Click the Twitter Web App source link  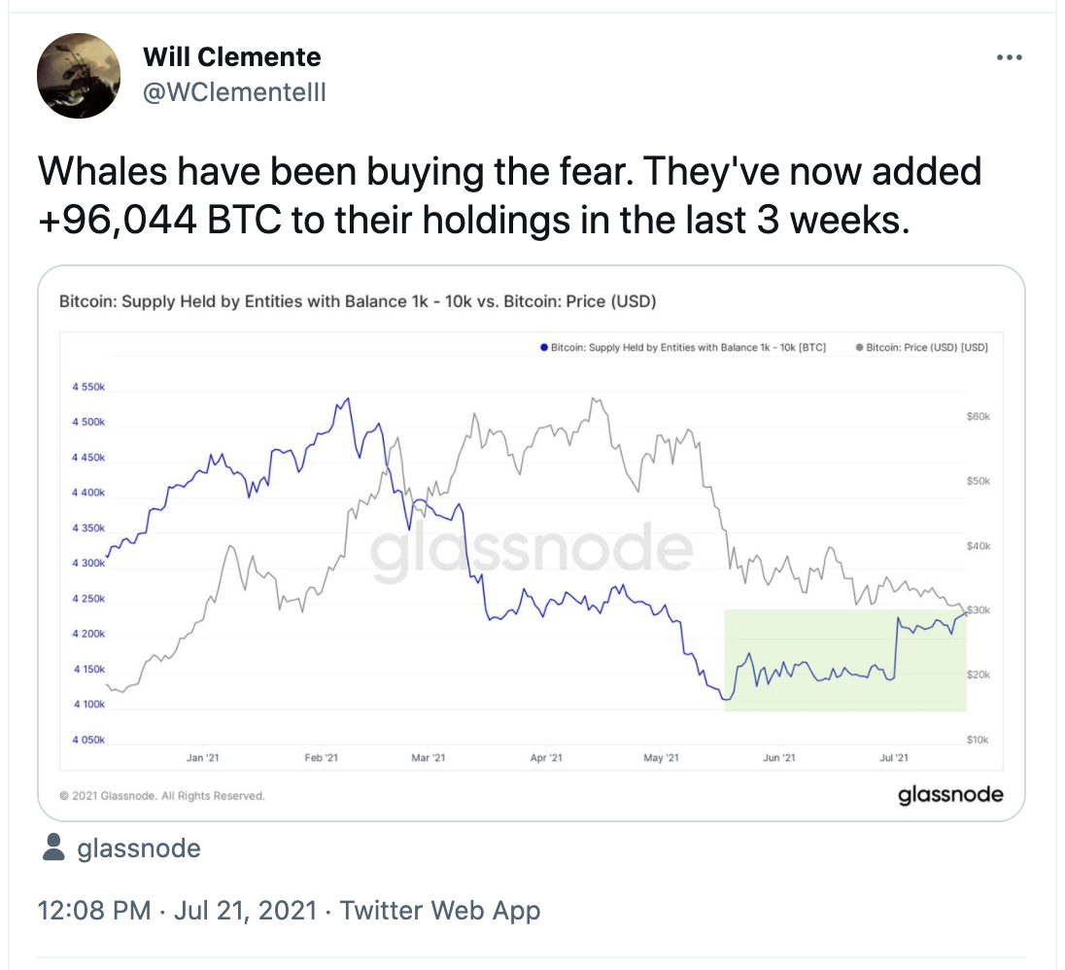coord(440,911)
